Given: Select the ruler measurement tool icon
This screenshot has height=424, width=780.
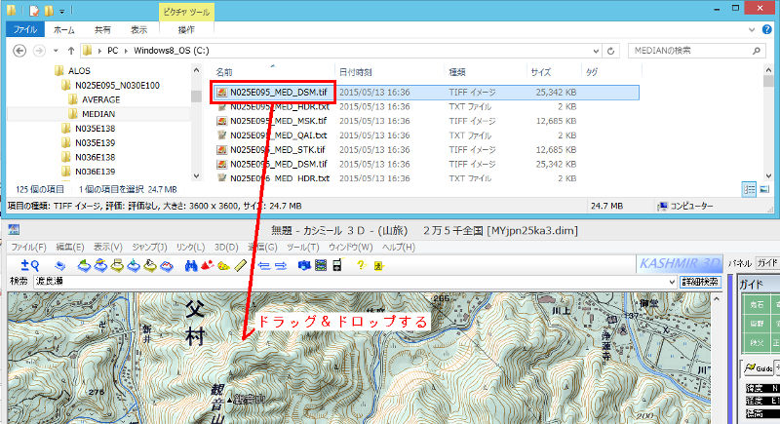Looking at the screenshot, I should pyautogui.click(x=240, y=265).
